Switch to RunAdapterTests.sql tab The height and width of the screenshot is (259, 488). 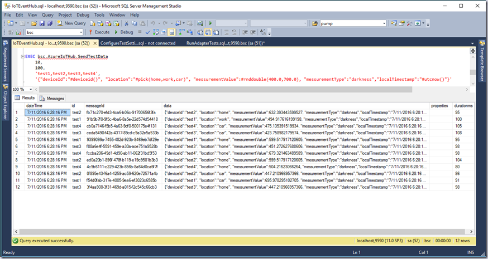point(226,43)
